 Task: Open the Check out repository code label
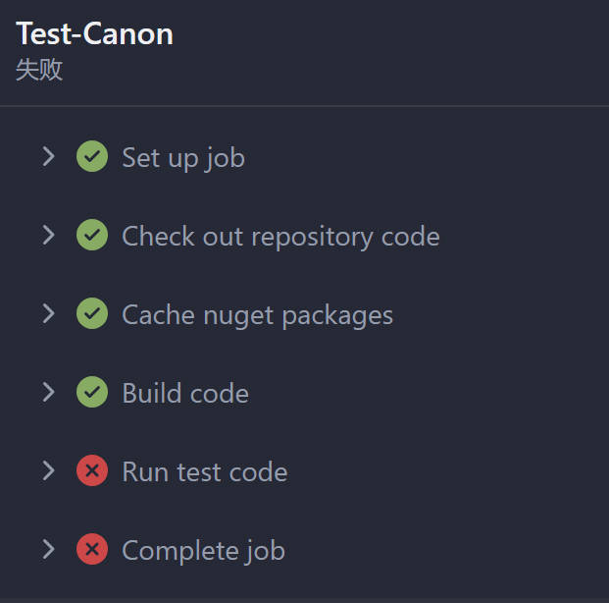pos(280,237)
